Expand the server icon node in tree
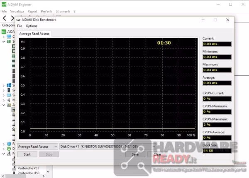The height and width of the screenshot is (178, 249). pos(3,90)
